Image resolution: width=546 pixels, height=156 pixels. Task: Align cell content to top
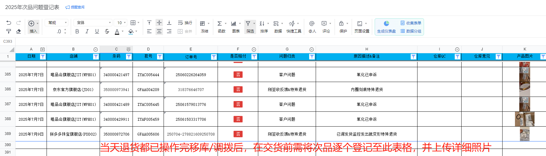coord(149,23)
